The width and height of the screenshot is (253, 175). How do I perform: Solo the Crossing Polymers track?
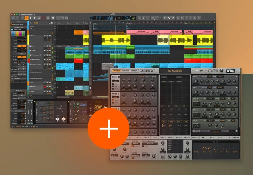pos(47,64)
